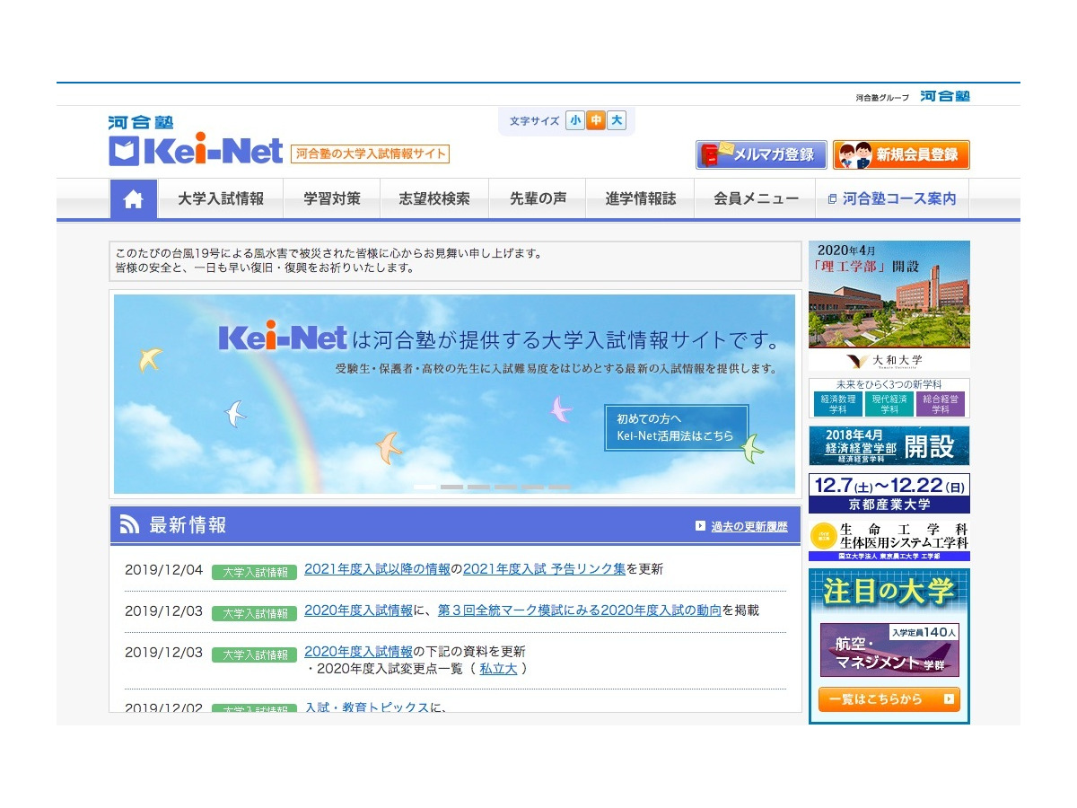
Task: View 過去の更新履歴 link
Action: [x=749, y=527]
